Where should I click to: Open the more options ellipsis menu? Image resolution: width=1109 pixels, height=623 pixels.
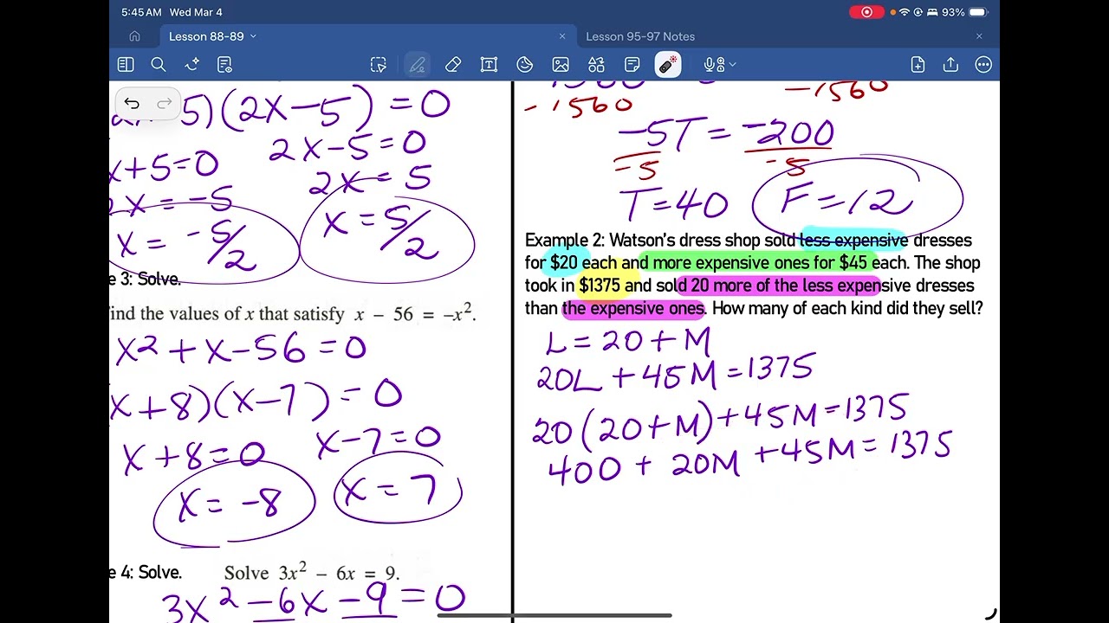click(983, 65)
